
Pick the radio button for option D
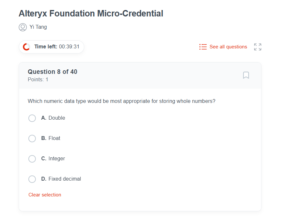(32, 179)
